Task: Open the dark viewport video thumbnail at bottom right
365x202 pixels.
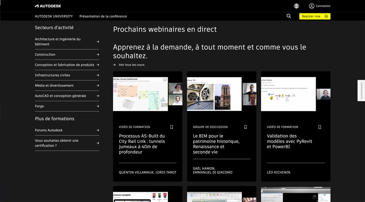Action: click(x=296, y=194)
